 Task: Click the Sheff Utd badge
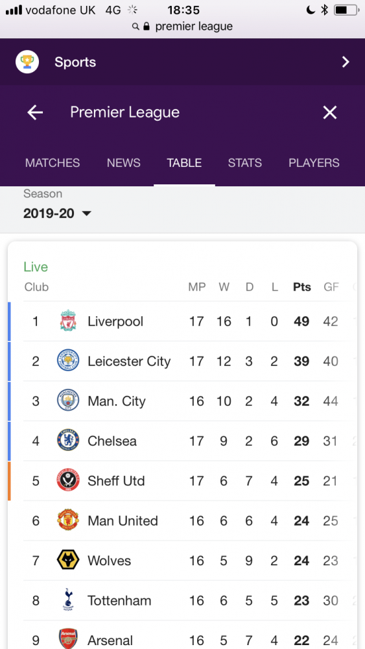coord(68,480)
